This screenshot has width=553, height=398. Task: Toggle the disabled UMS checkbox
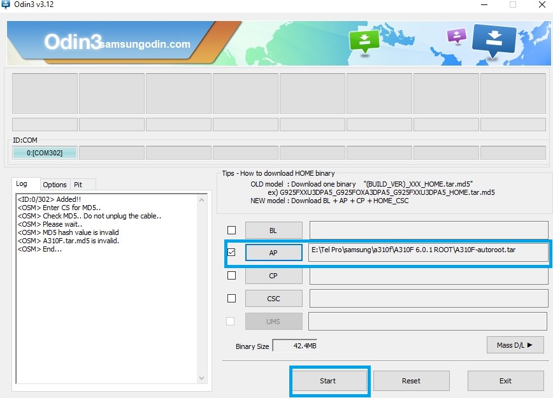[x=230, y=321]
